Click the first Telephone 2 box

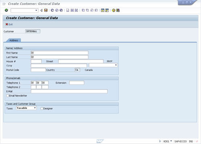(x=33, y=87)
